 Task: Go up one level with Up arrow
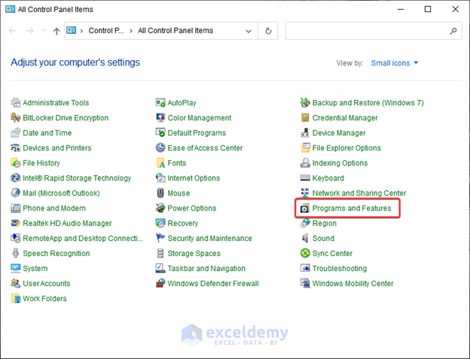click(x=56, y=32)
